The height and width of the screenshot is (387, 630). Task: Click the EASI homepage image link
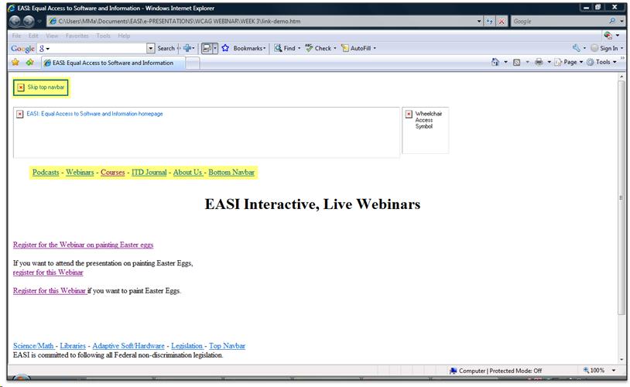pos(207,132)
